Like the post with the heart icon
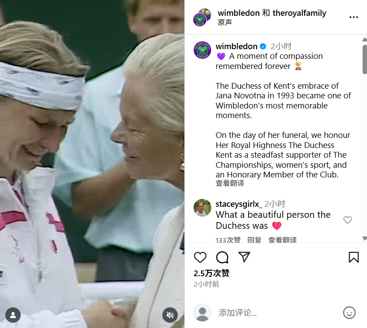This screenshot has height=328, width=367. [x=200, y=257]
